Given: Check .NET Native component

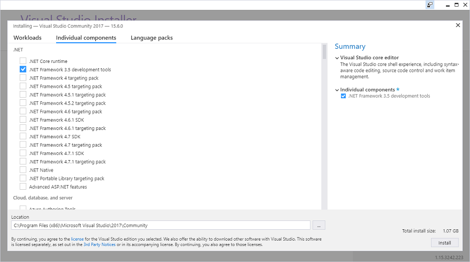Looking at the screenshot, I should click(23, 170).
